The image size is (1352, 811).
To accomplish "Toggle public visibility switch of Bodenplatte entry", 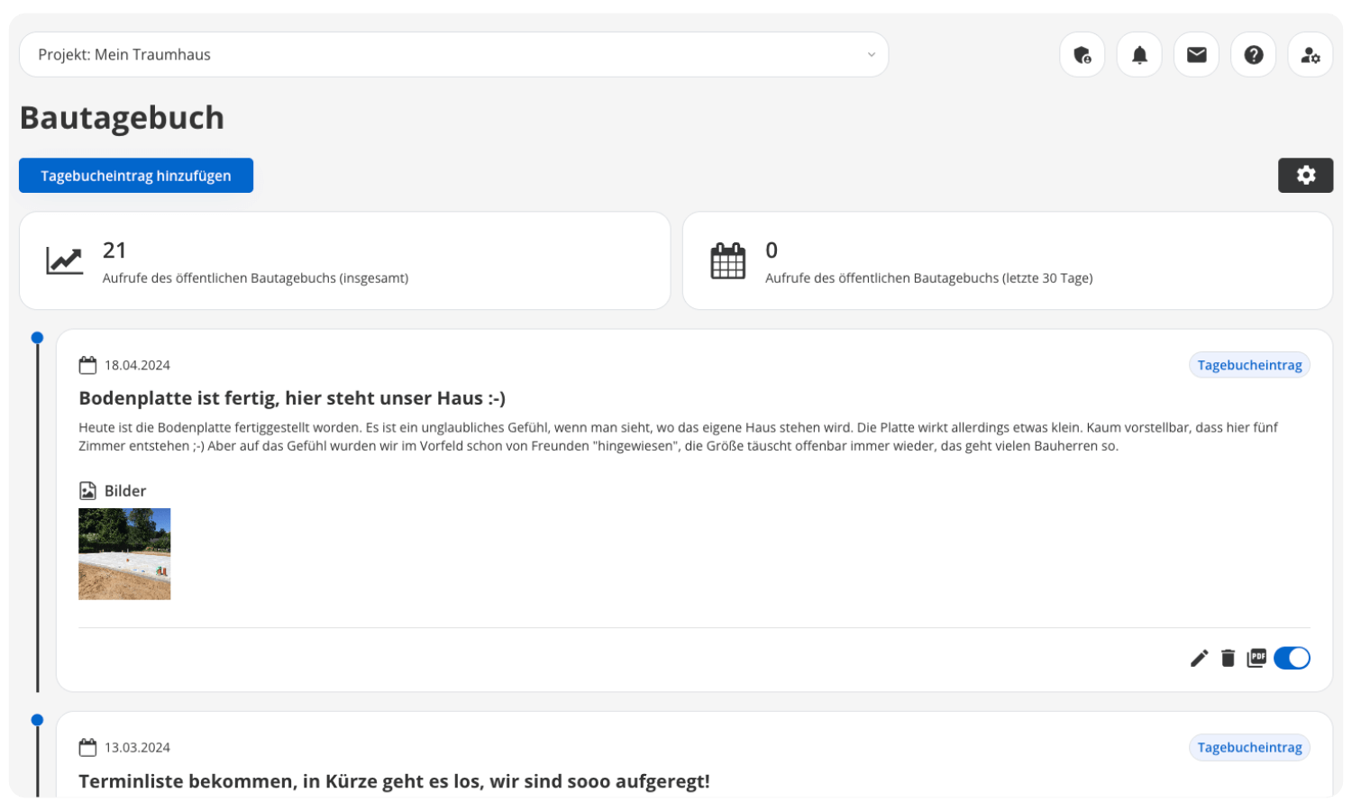I will (1292, 659).
